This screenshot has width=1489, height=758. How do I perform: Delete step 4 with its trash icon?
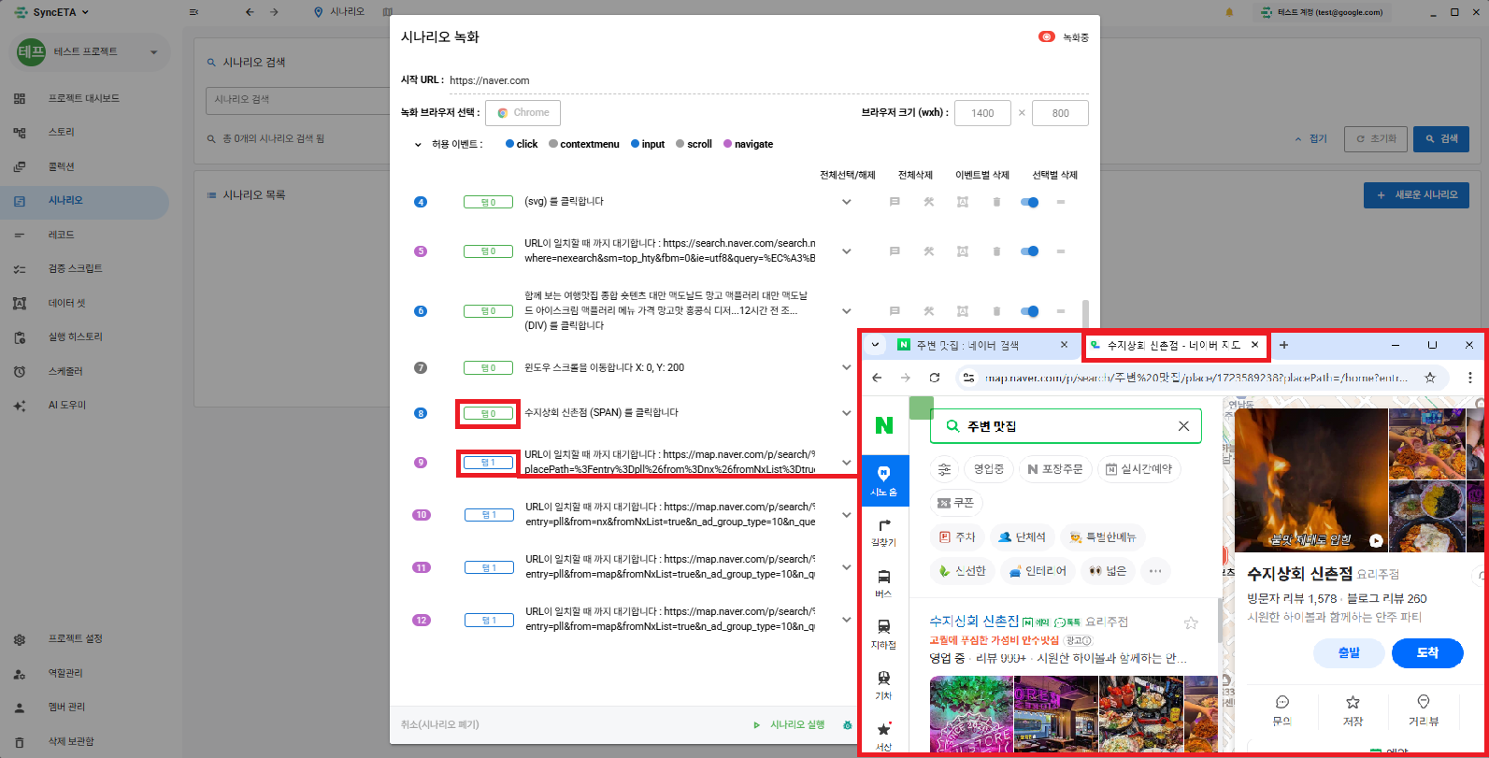tap(996, 202)
